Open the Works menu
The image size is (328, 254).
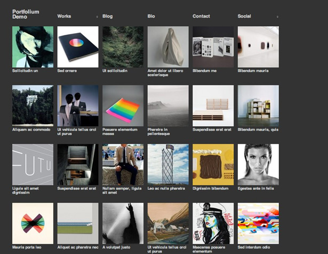pyautogui.click(x=64, y=16)
